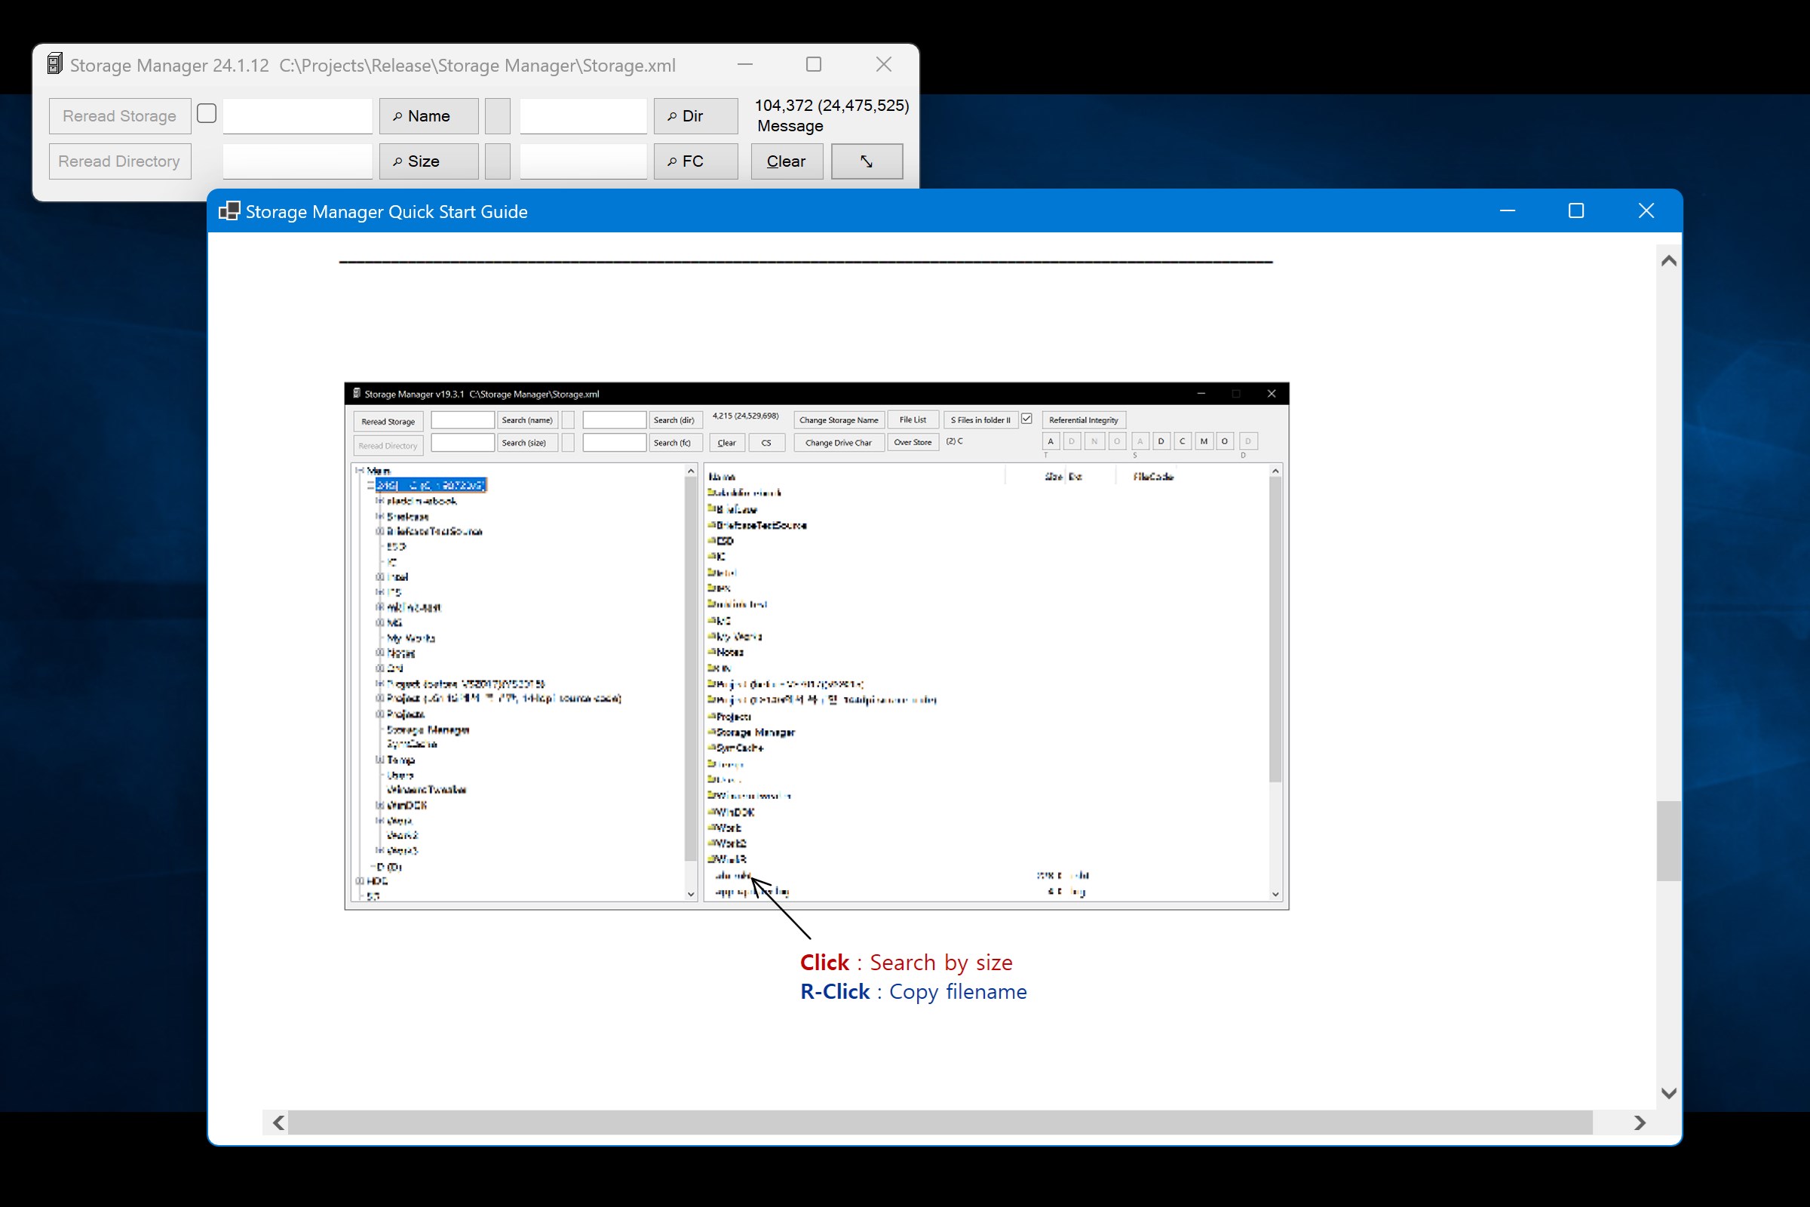
Task: Click the Dir search button
Action: tap(695, 116)
